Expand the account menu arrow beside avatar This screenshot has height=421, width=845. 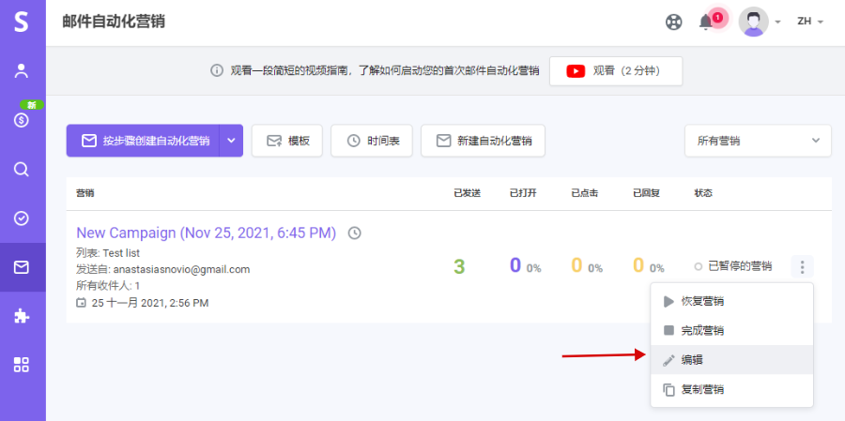pyautogui.click(x=777, y=23)
